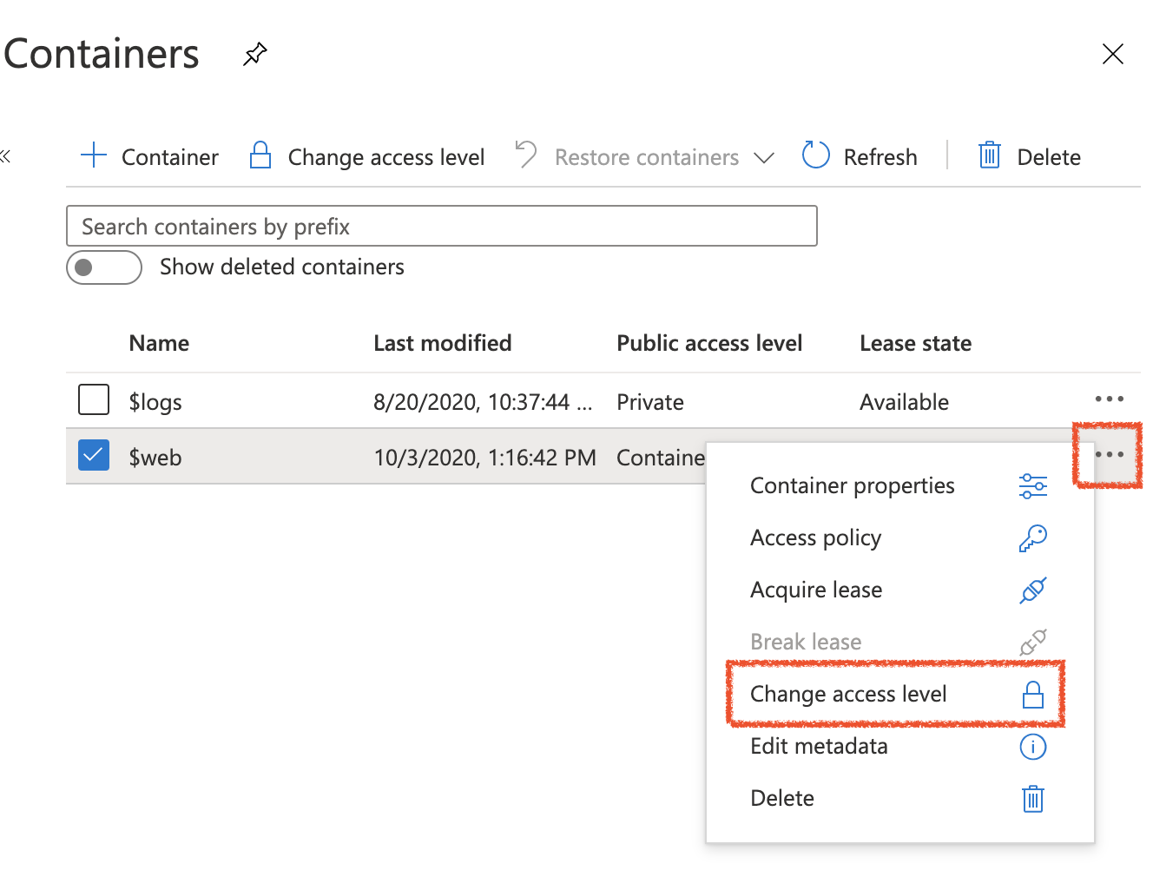Open more options for $logs row
This screenshot has height=877, width=1153.
[1109, 399]
